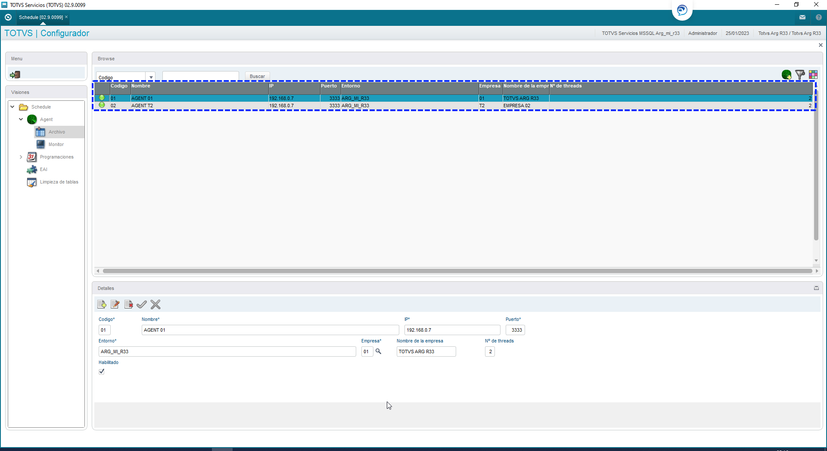Click the Limpieza de tablas icon
Viewport: 827px width, 451px height.
(x=32, y=182)
